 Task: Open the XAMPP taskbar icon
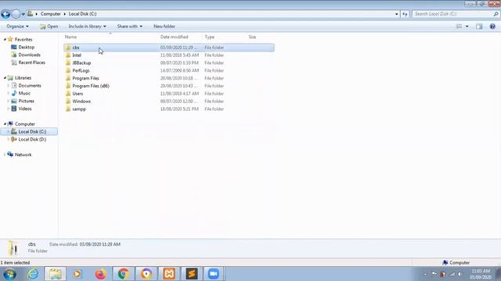[169, 274]
